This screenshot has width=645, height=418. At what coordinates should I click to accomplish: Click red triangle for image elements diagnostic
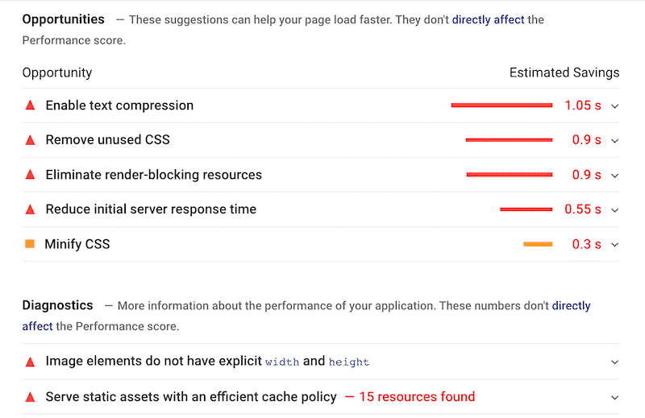[31, 362]
